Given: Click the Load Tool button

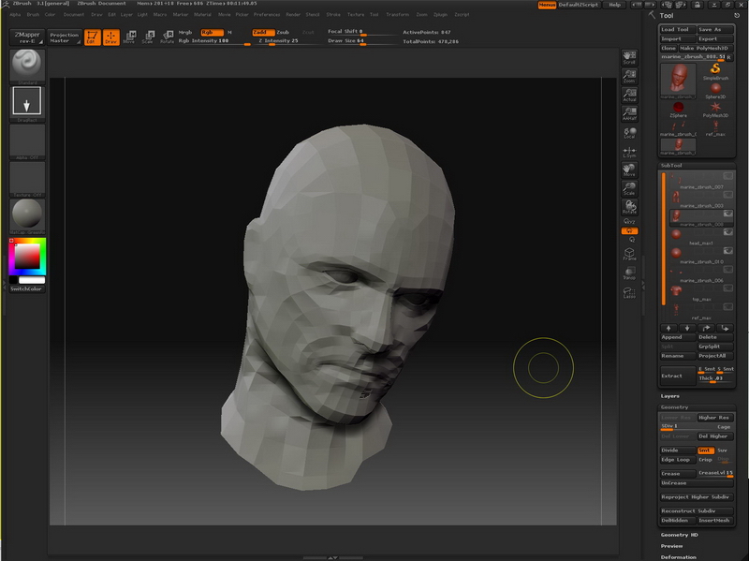Looking at the screenshot, I should [x=677, y=30].
